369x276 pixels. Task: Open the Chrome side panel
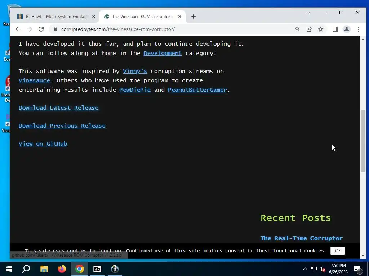pyautogui.click(x=335, y=29)
